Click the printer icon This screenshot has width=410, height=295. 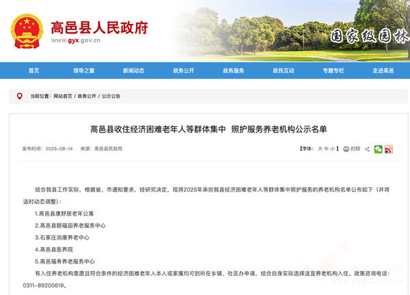pyautogui.click(x=346, y=149)
